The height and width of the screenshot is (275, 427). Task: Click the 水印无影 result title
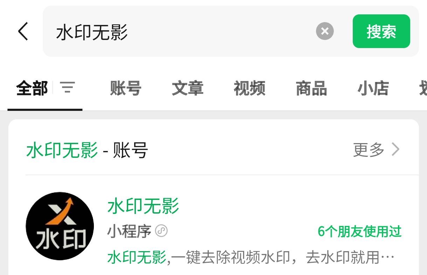click(143, 206)
